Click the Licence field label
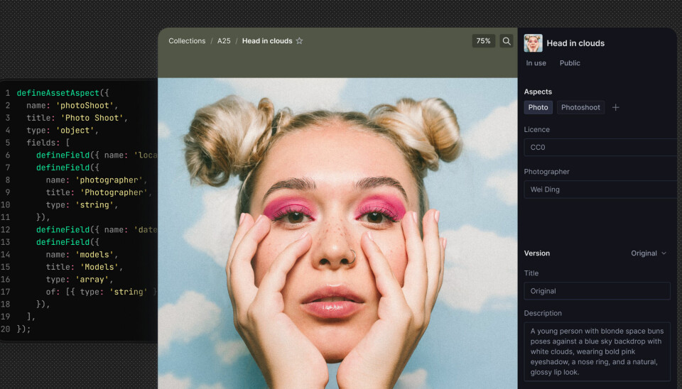The height and width of the screenshot is (389, 682). (x=537, y=129)
